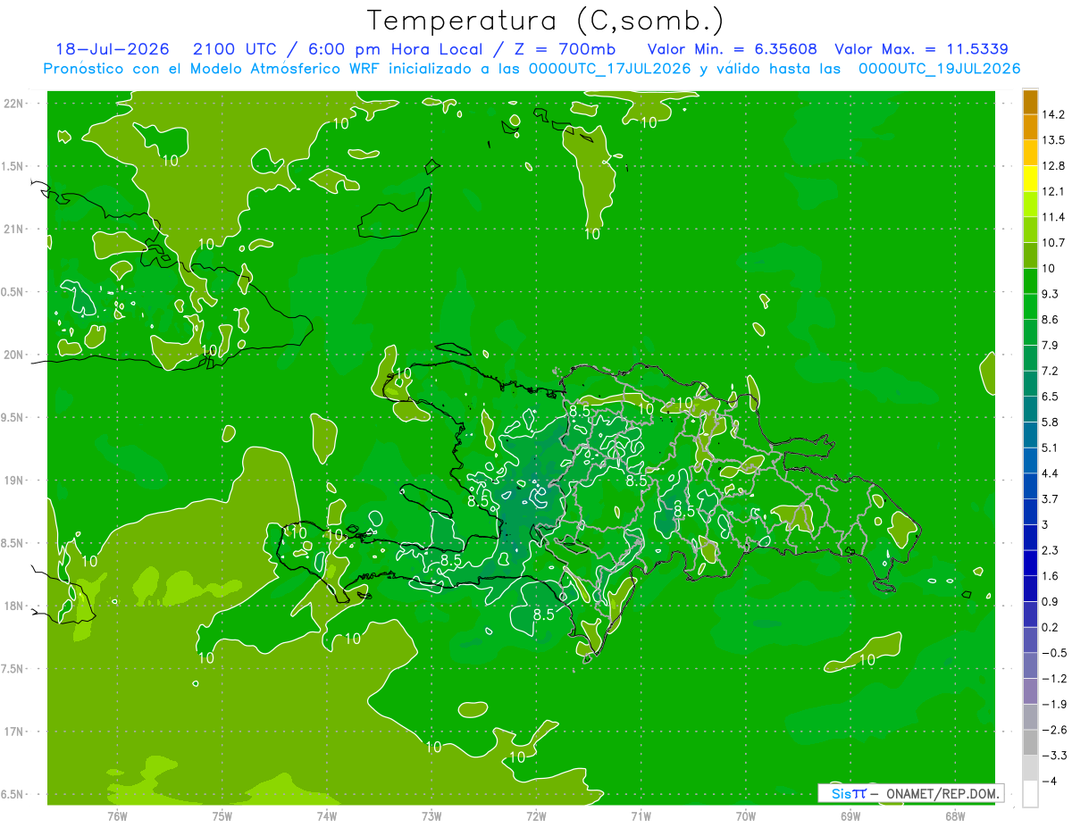1072x828 pixels.
Task: Click the 7.2 value on the color scale
Action: pyautogui.click(x=1051, y=371)
